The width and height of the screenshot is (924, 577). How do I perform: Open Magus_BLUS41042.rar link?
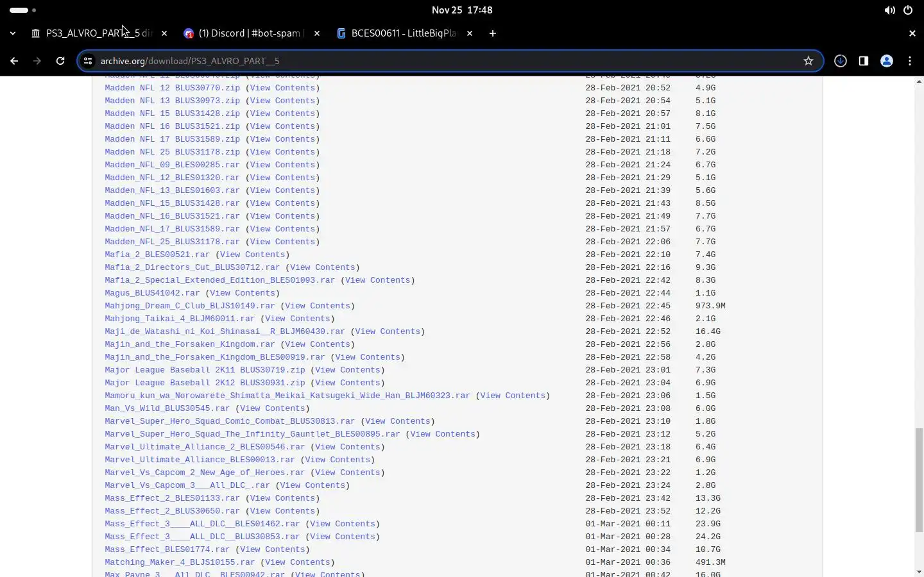152,293
